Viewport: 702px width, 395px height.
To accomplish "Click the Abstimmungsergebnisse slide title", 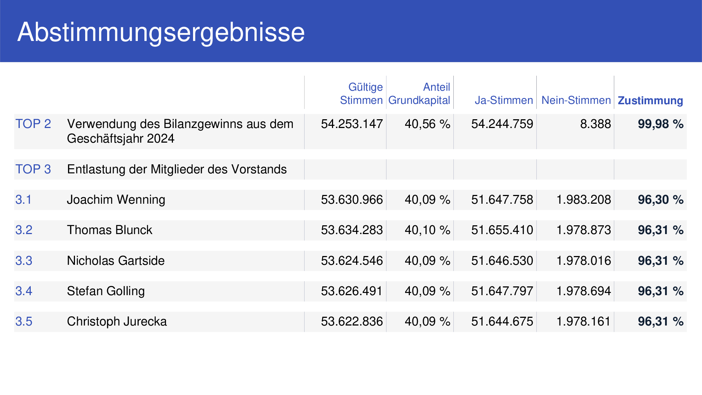I will 161,33.
